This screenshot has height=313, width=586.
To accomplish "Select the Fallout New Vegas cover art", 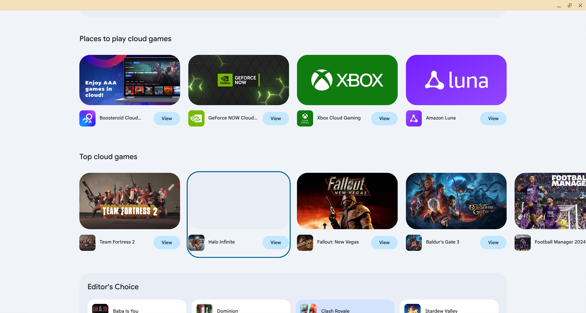I will [x=347, y=201].
